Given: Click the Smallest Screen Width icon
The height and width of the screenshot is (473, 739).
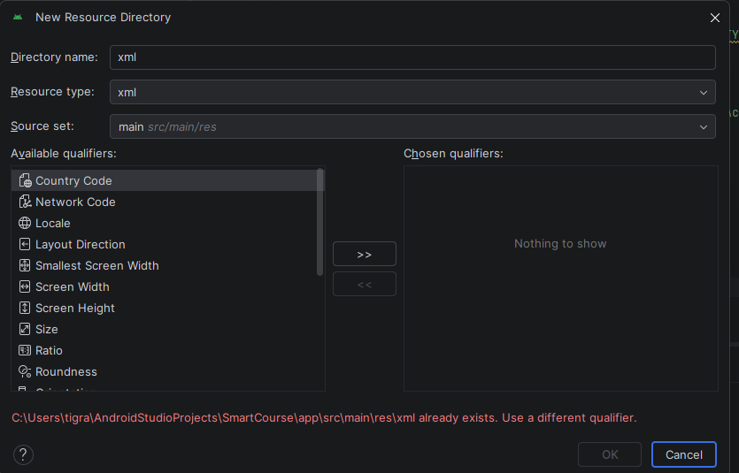Looking at the screenshot, I should tap(25, 265).
